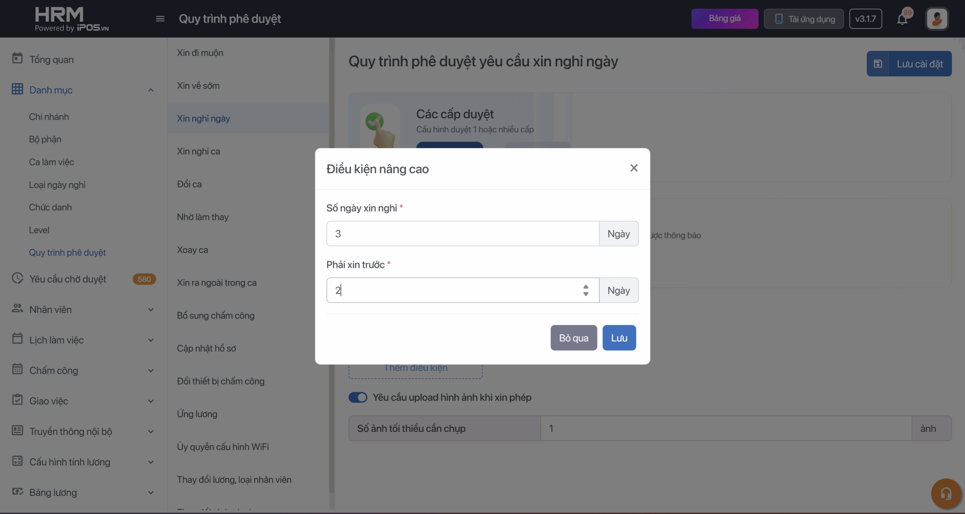
Task: Open the Ứng lương approval item
Action: pyautogui.click(x=197, y=414)
